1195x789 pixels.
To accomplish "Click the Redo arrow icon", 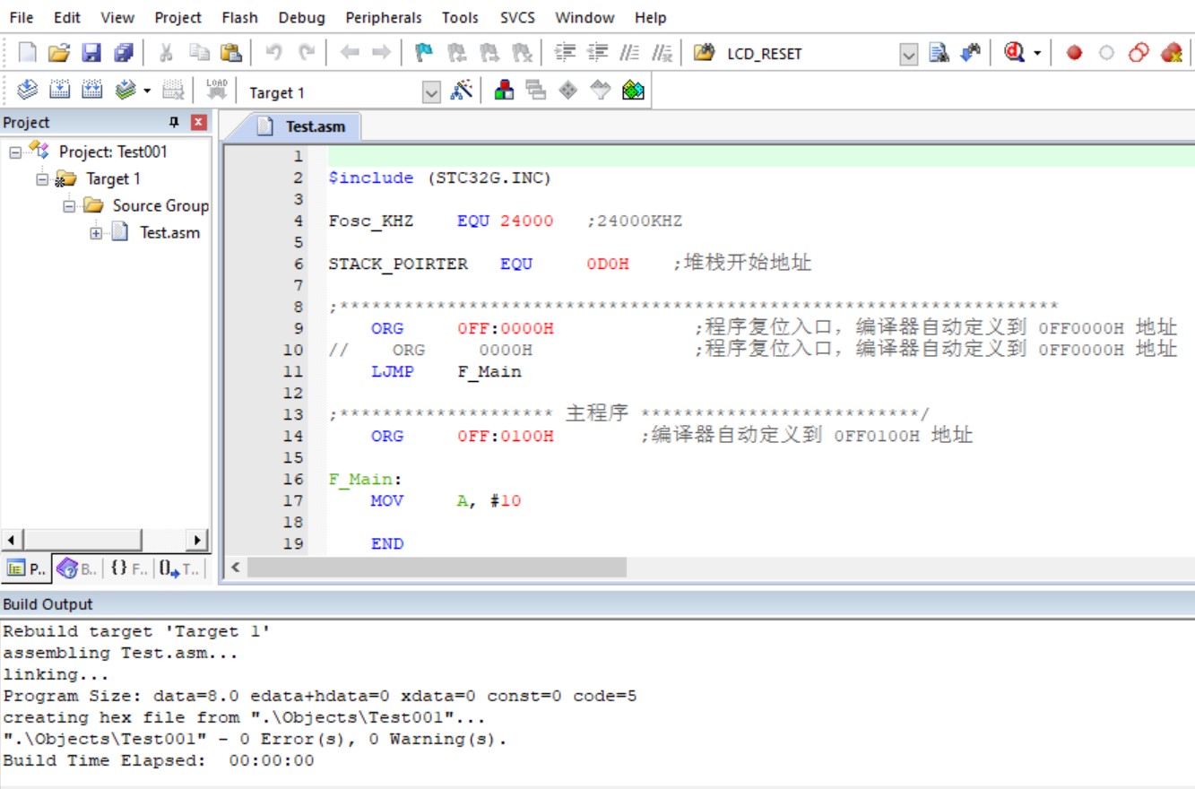I will tap(307, 53).
